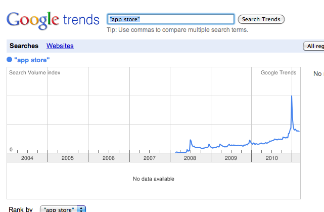The height and width of the screenshot is (212, 324).
Task: Click the search field containing "app store"
Action: 171,19
